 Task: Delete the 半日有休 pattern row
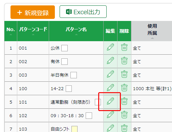(x=124, y=74)
